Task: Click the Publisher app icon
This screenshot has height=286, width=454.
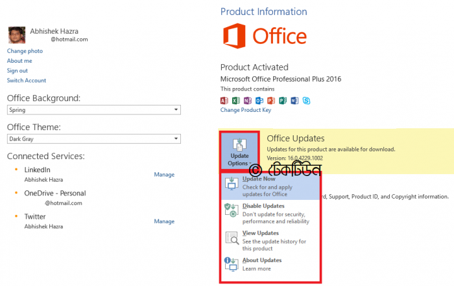Action: [x=282, y=100]
